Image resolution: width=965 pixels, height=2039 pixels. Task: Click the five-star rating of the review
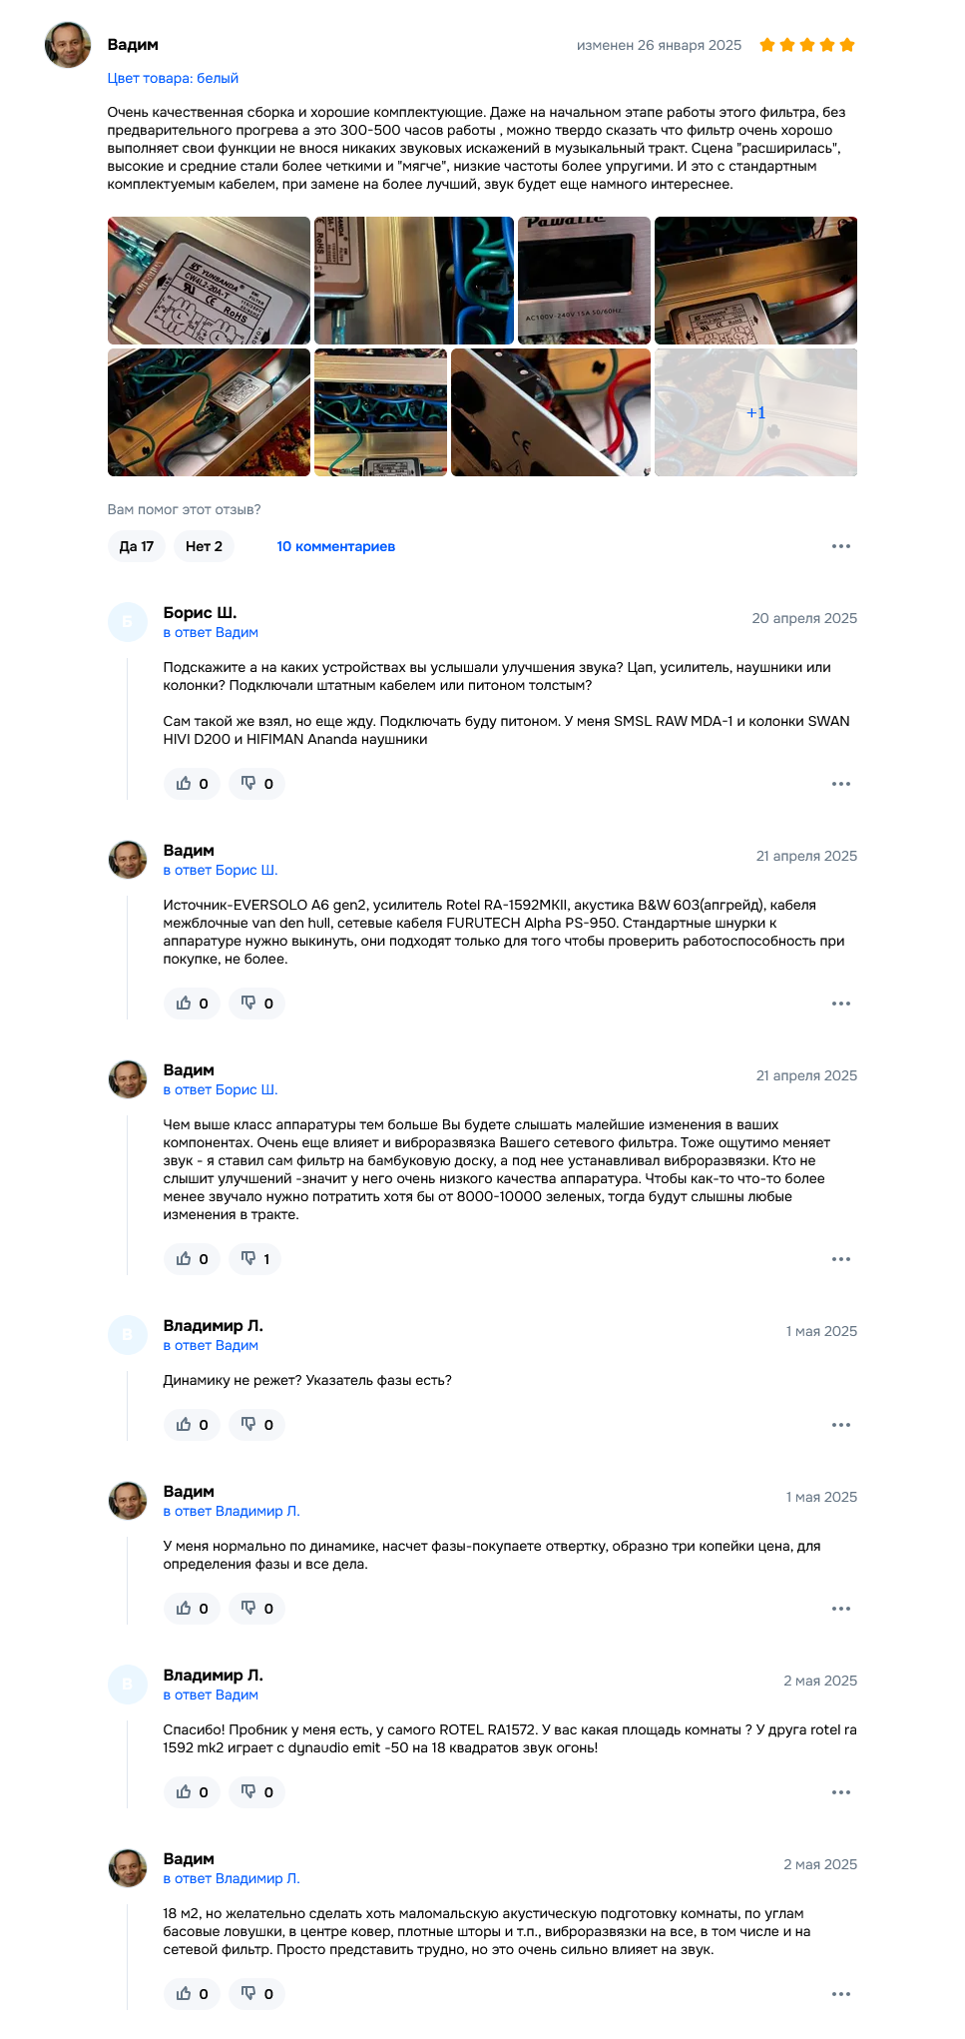pyautogui.click(x=807, y=45)
